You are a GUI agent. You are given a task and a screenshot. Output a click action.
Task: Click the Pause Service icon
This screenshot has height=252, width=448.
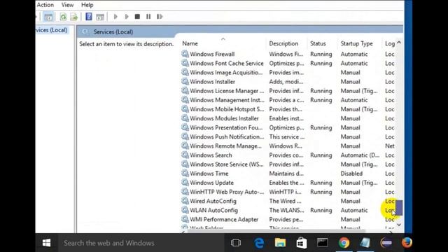148,17
